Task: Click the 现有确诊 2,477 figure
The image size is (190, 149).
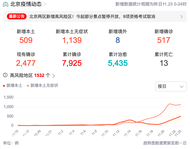Action: pos(26,63)
